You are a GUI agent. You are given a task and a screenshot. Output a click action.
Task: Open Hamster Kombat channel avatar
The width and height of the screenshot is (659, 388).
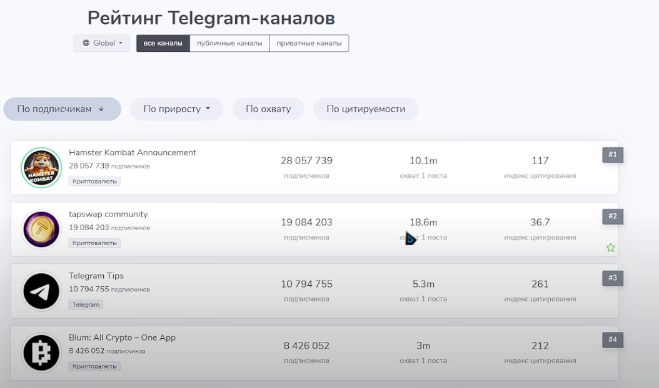click(x=41, y=168)
